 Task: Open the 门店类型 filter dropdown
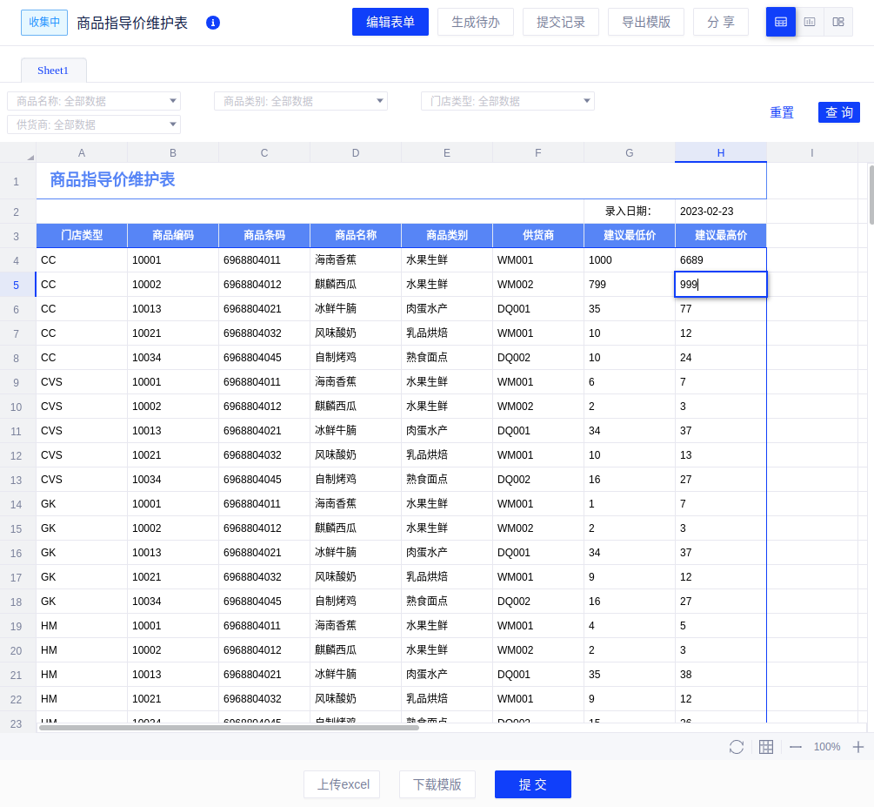[x=586, y=101]
